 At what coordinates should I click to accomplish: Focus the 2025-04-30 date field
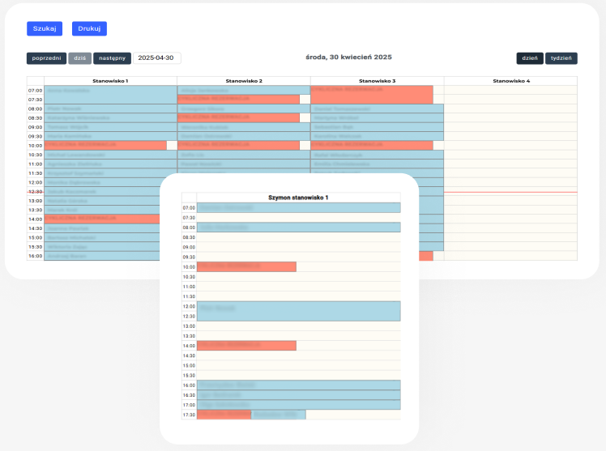[156, 58]
